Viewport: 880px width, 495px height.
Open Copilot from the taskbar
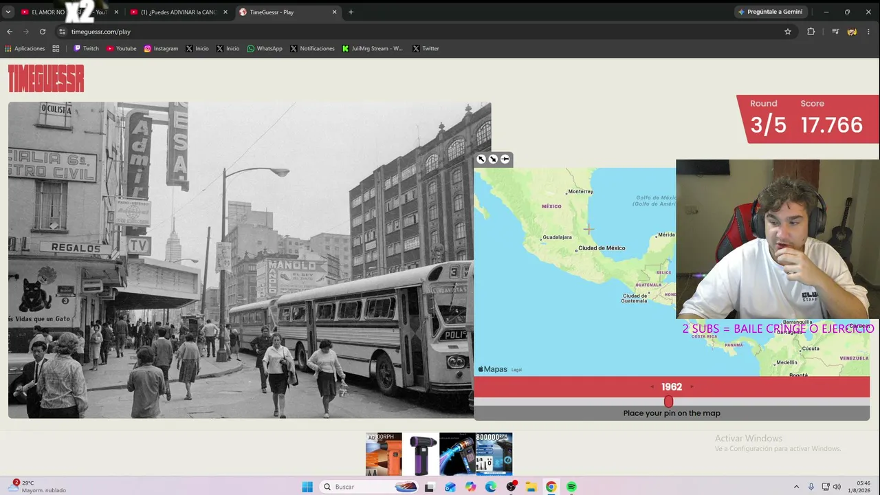(x=470, y=487)
